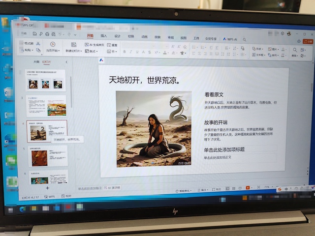Click the 当页开始 slideshow play icon
This screenshot has height=236, width=315.
[53, 44]
